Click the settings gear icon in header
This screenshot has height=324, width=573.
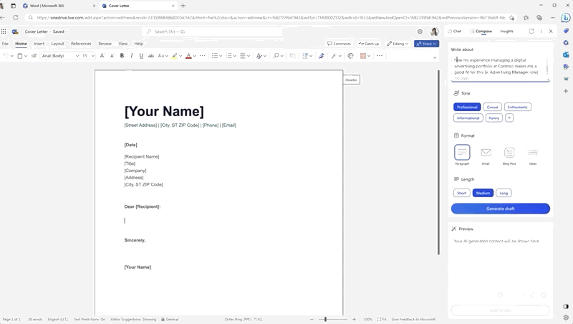[x=420, y=32]
